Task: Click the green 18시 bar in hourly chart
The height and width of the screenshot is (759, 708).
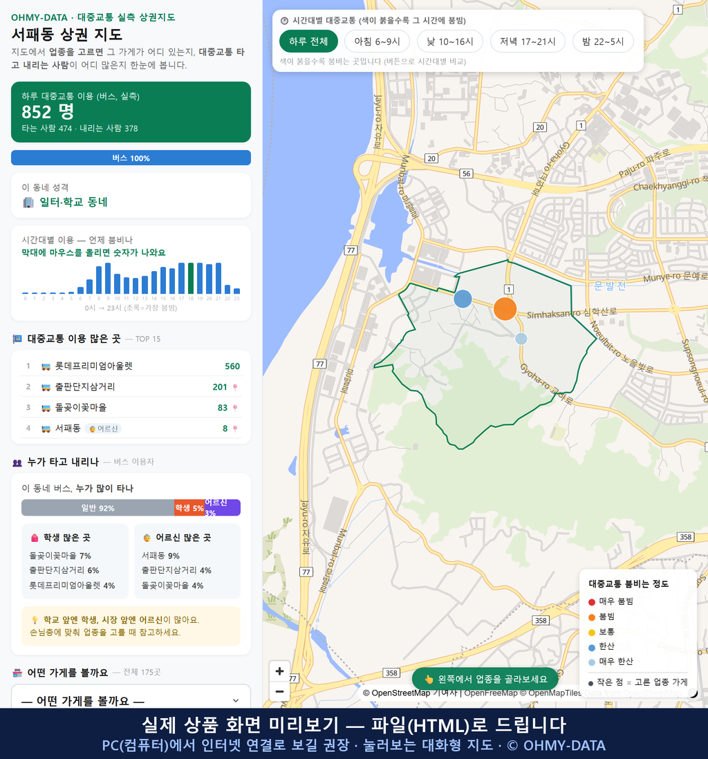Action: 191,279
